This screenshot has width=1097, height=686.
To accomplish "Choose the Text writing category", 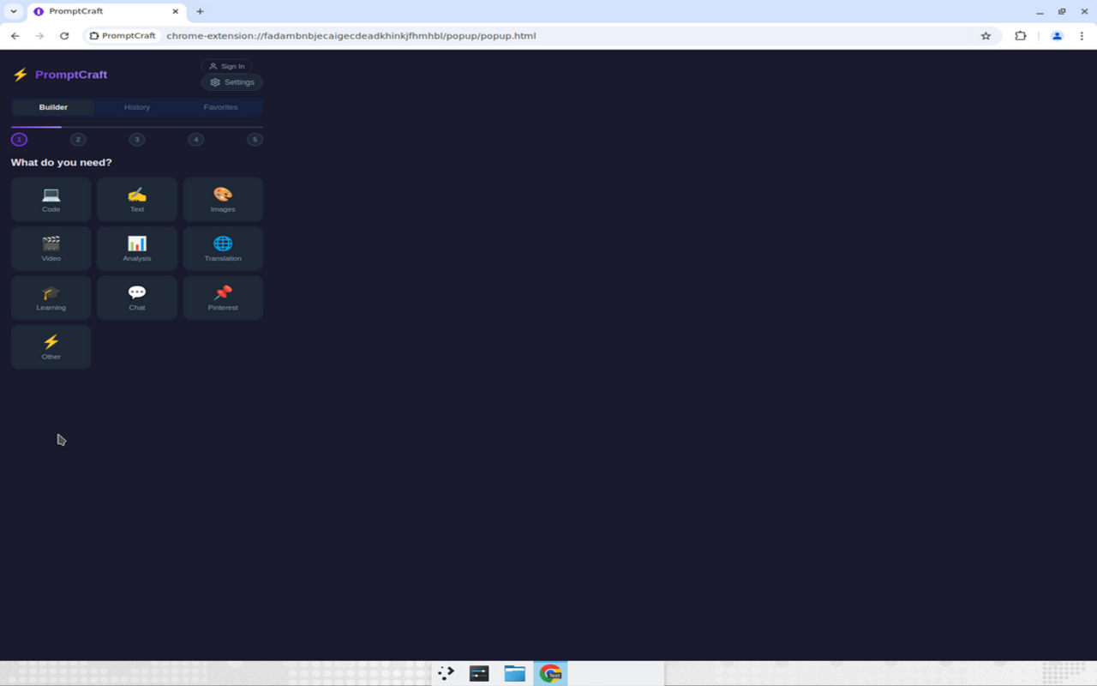I will coord(137,200).
